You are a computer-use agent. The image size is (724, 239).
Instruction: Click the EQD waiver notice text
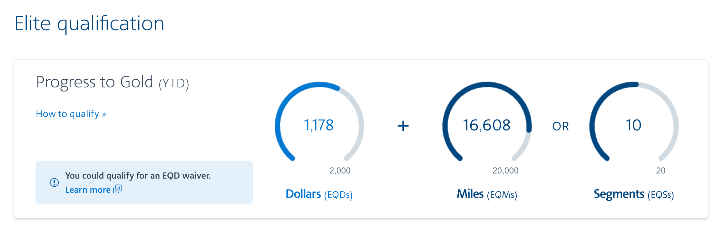tap(138, 175)
